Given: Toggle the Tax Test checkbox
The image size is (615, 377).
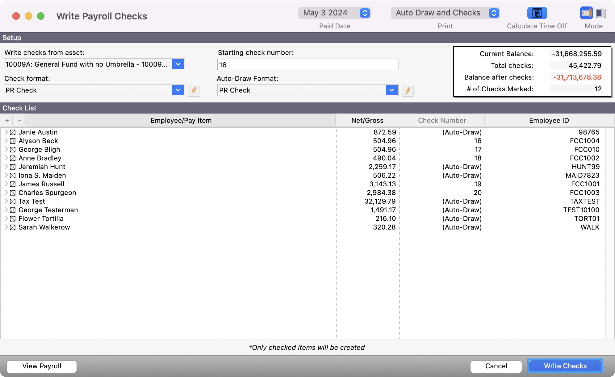Looking at the screenshot, I should tap(13, 201).
